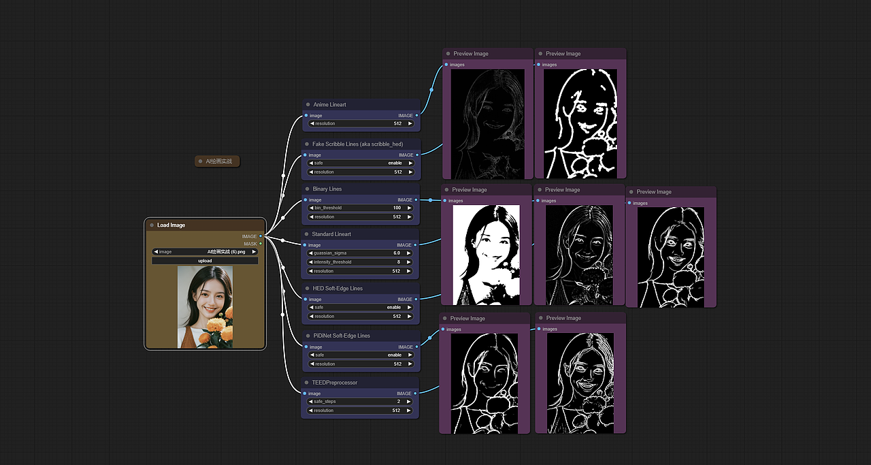
Task: Click the intensity_threshold value 8 field
Action: pyautogui.click(x=361, y=262)
